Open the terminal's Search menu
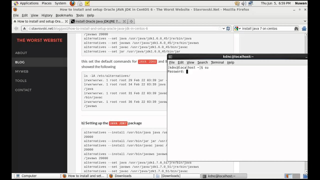 202,62
